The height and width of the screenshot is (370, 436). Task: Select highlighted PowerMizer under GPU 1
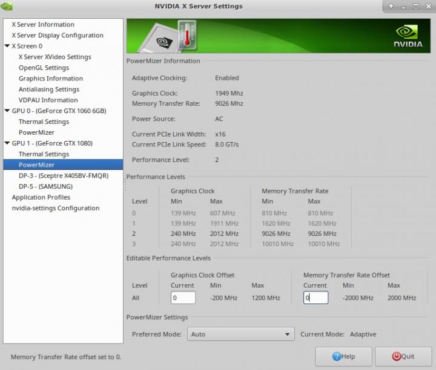point(63,164)
